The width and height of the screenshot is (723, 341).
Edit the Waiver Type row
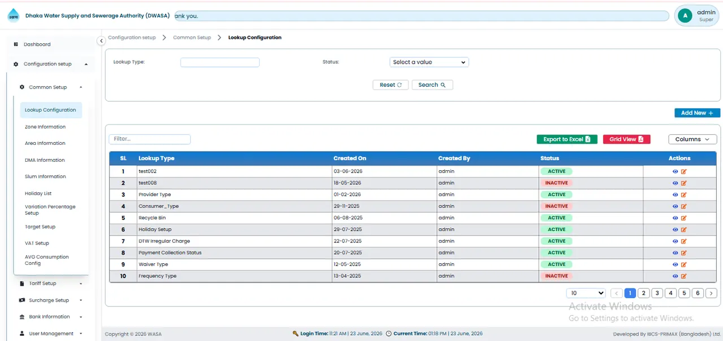point(683,264)
